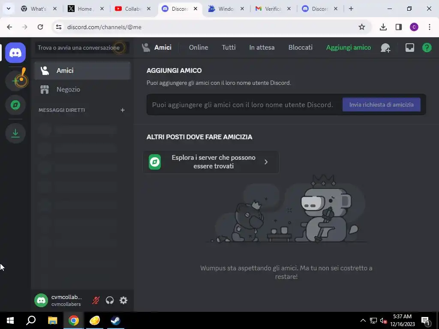Open Windows taskbar search

coord(31,320)
